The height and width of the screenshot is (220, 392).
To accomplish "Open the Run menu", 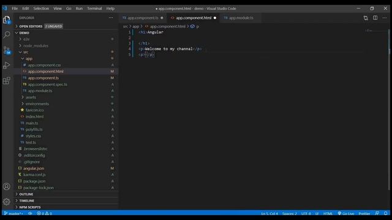I will click(79, 8).
